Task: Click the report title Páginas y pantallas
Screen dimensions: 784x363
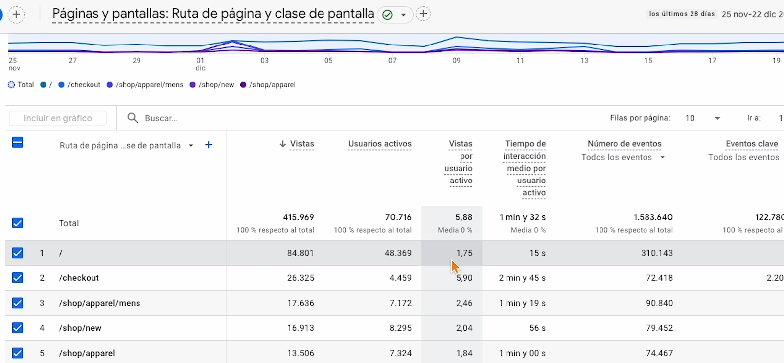Action: tap(213, 14)
